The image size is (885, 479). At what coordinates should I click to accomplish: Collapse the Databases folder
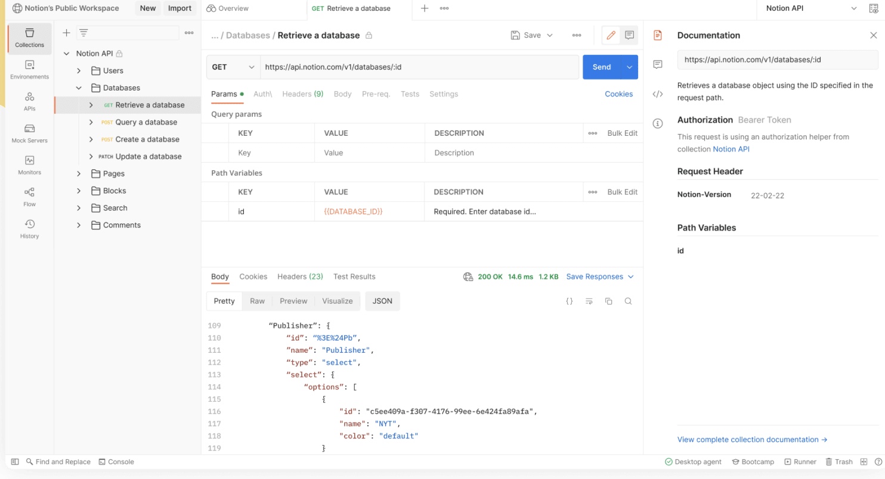click(x=78, y=88)
